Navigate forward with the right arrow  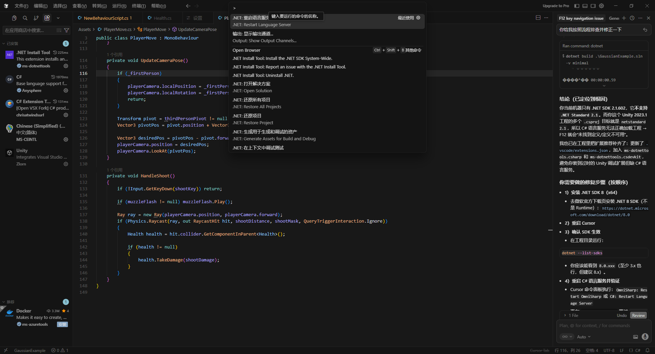point(196,6)
